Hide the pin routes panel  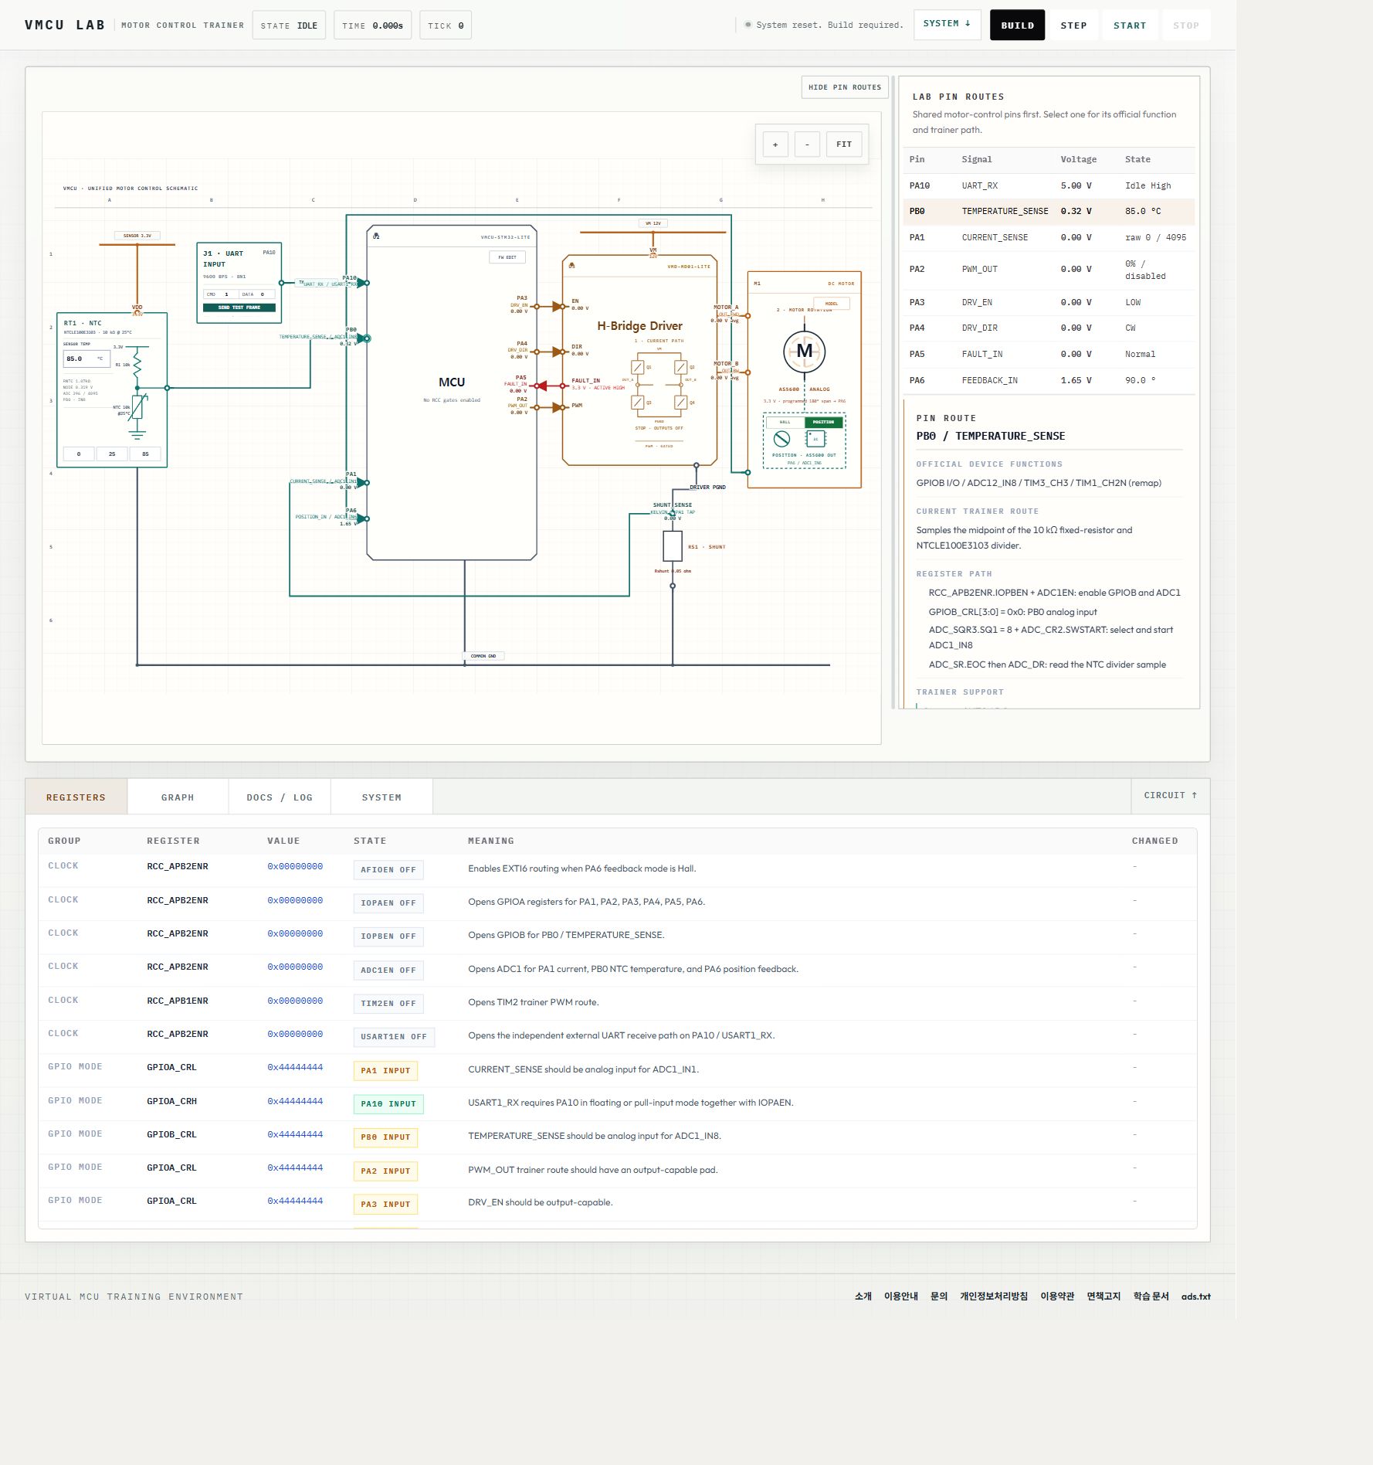845,87
